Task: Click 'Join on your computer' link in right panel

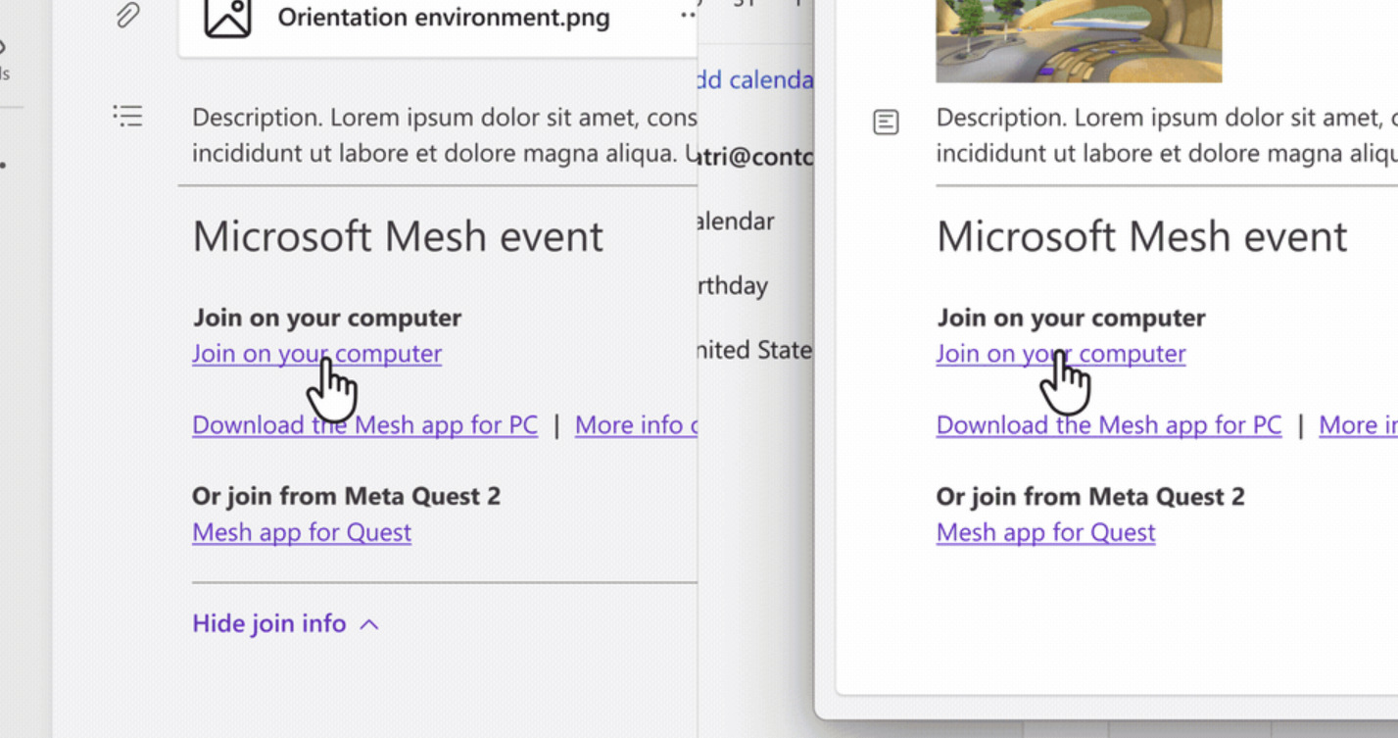Action: tap(1061, 354)
